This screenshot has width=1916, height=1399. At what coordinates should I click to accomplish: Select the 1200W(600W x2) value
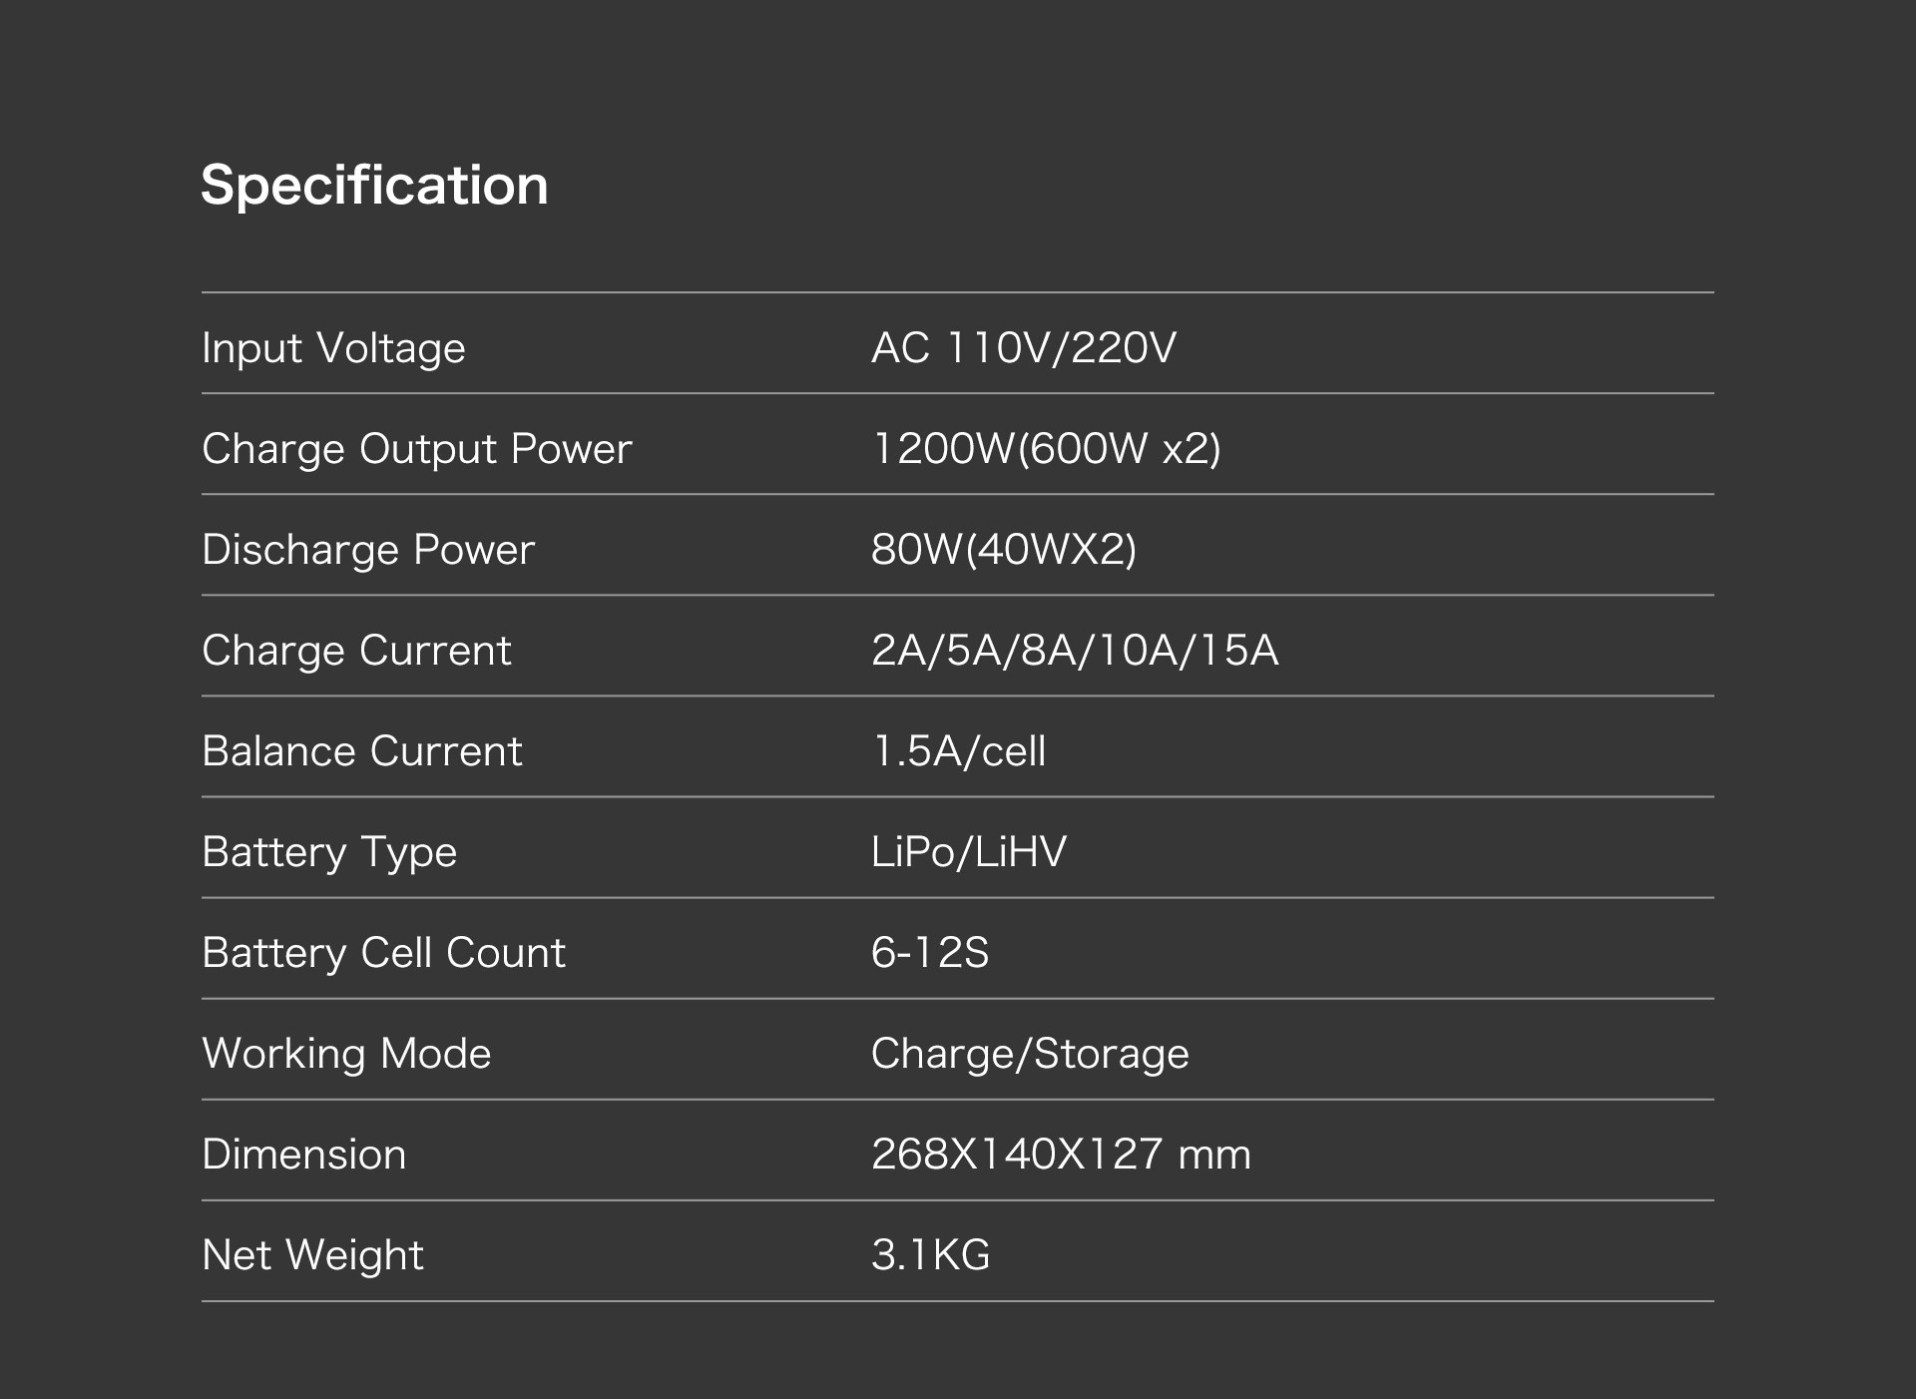click(1046, 449)
